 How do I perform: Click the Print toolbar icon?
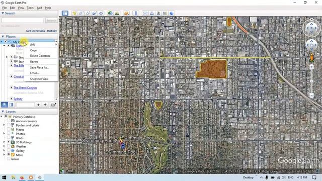click(x=152, y=14)
